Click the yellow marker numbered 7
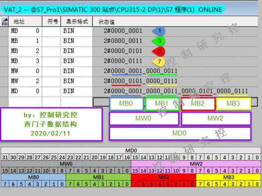 click(159, 61)
